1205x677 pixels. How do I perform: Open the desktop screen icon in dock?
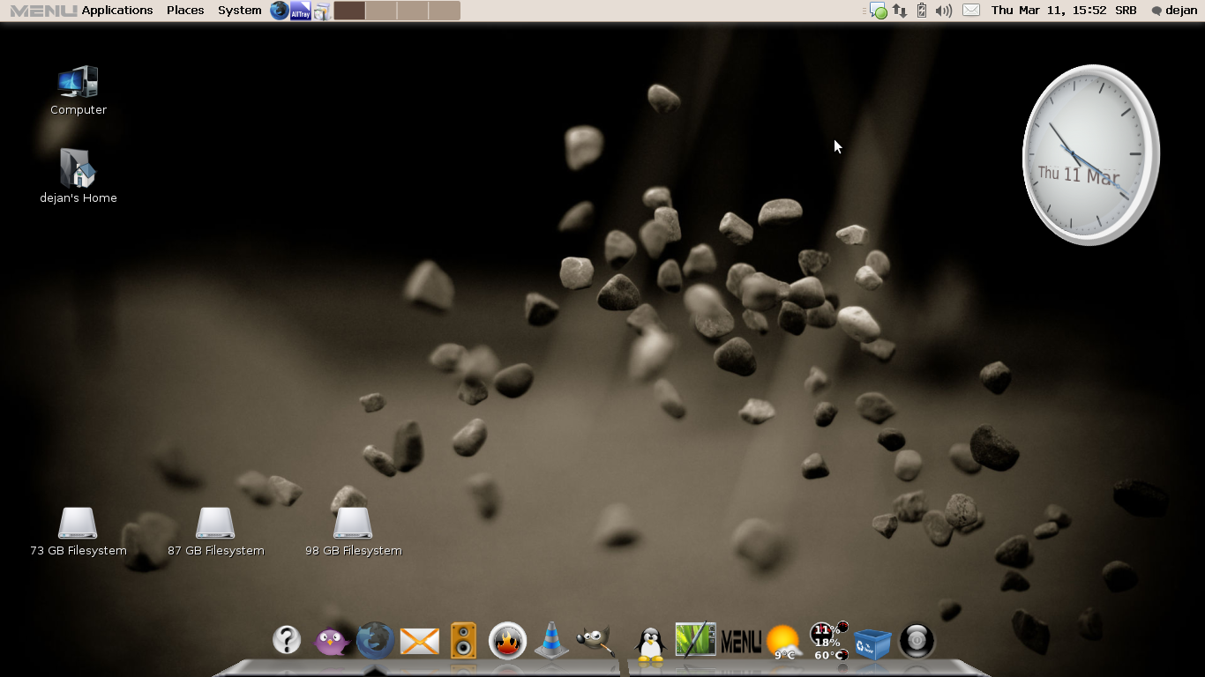click(695, 640)
